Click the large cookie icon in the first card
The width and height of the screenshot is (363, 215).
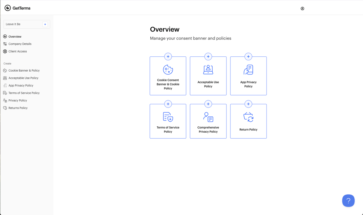(168, 70)
